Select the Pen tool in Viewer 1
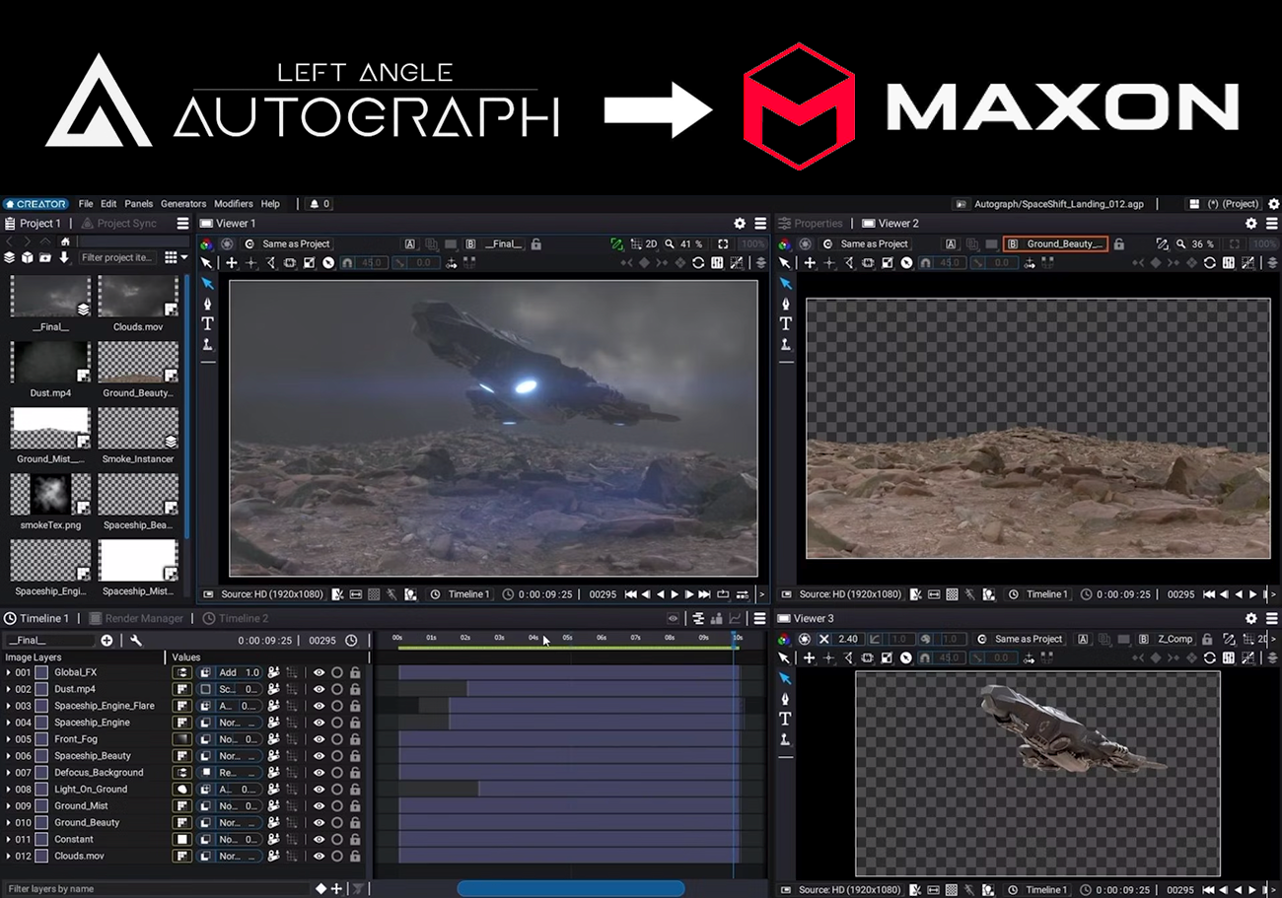The image size is (1282, 898). point(207,304)
